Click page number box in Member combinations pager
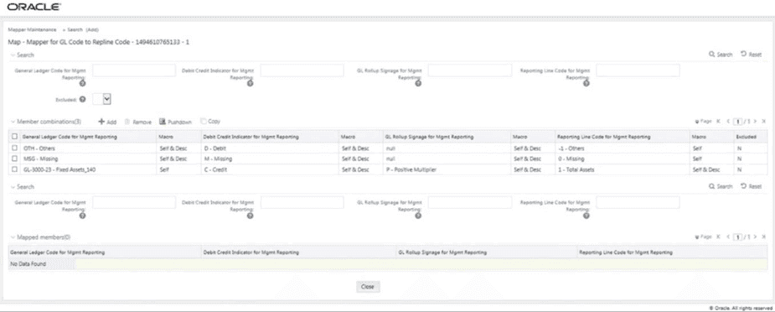The width and height of the screenshot is (775, 312). point(738,121)
